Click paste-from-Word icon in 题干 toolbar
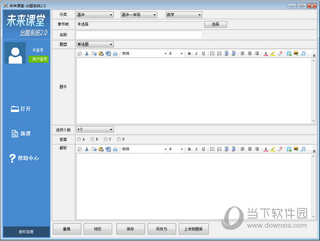The width and height of the screenshot is (320, 241). pyautogui.click(x=108, y=53)
